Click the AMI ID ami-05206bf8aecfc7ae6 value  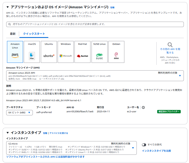[x=80, y=111]
